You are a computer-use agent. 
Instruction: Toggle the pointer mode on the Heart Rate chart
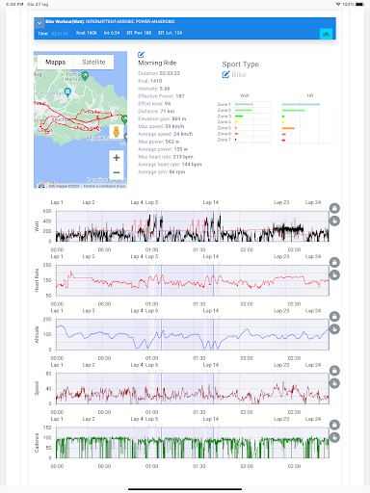tap(334, 275)
